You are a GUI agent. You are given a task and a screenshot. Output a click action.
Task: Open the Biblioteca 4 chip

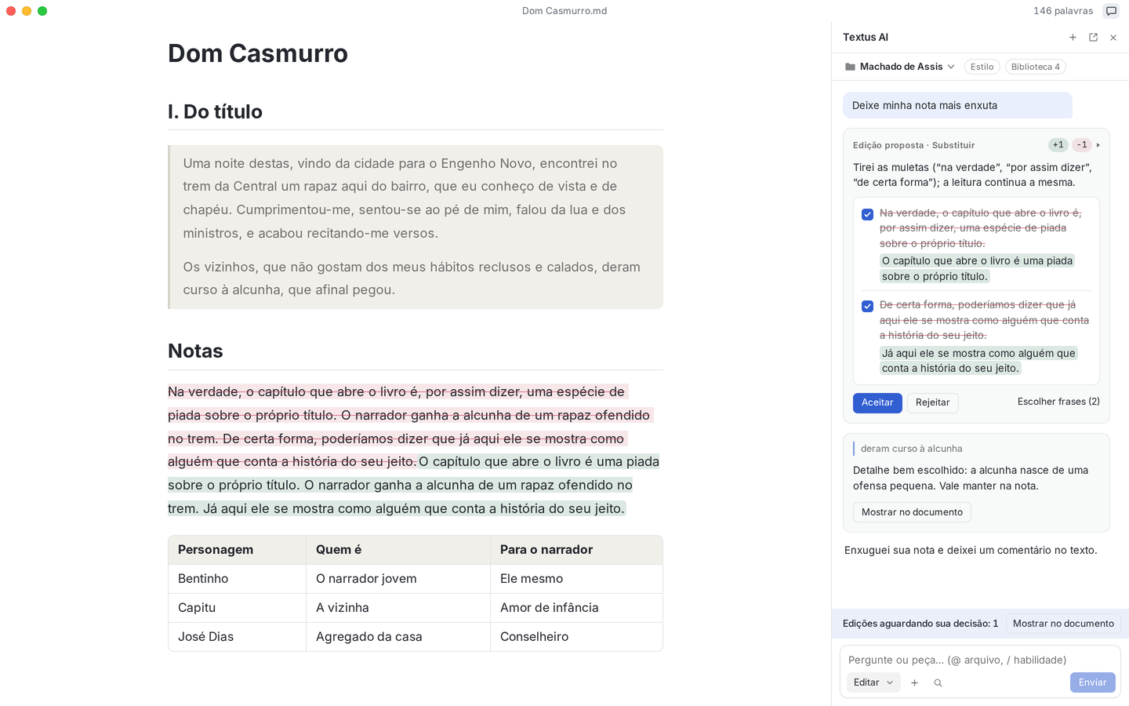click(1035, 67)
